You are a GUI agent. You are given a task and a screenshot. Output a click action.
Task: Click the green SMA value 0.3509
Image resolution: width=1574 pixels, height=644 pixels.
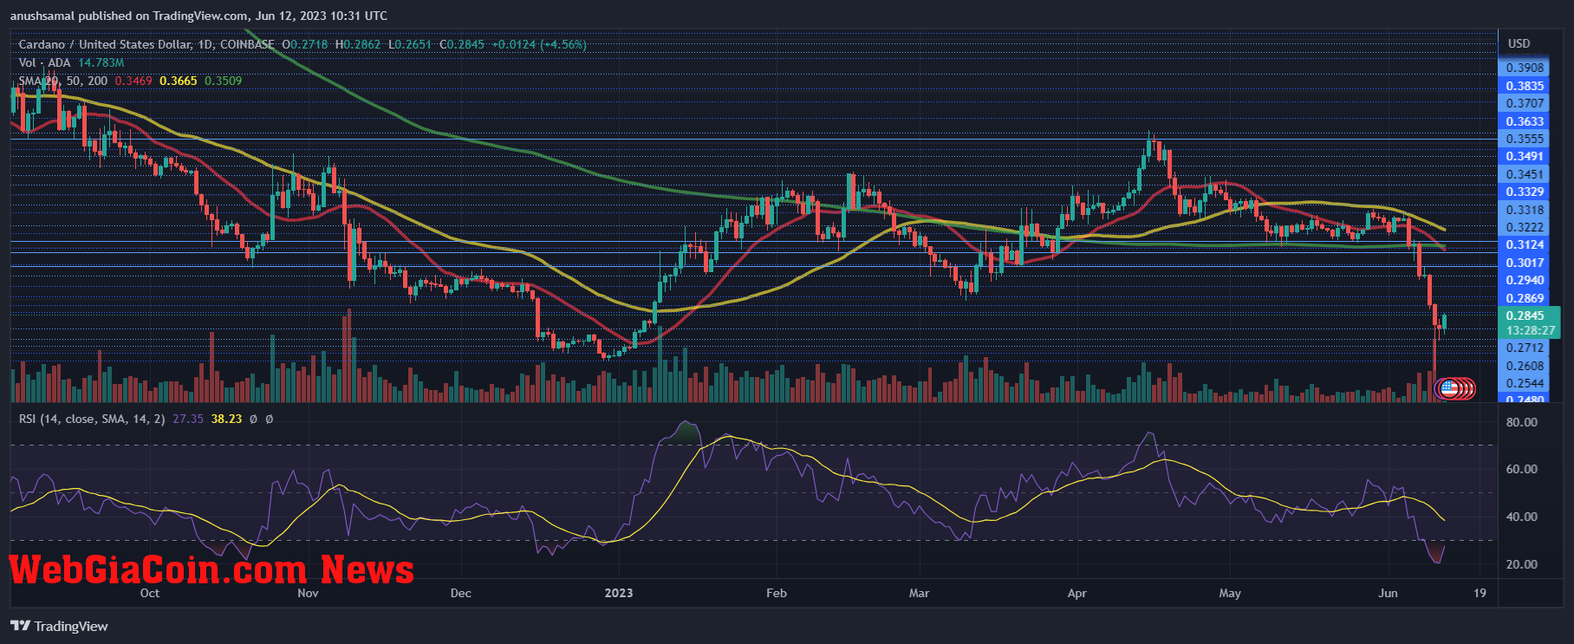pyautogui.click(x=224, y=81)
